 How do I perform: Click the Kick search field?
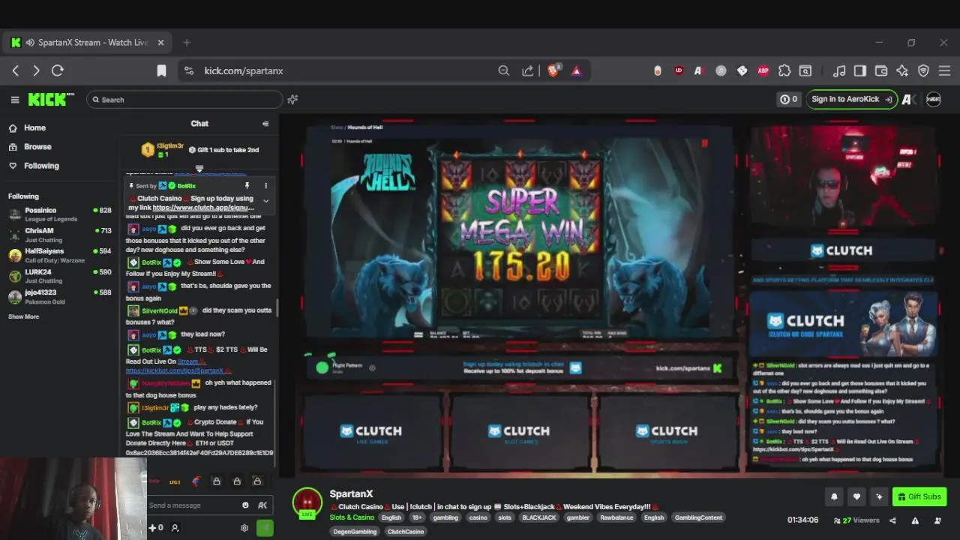pyautogui.click(x=184, y=99)
